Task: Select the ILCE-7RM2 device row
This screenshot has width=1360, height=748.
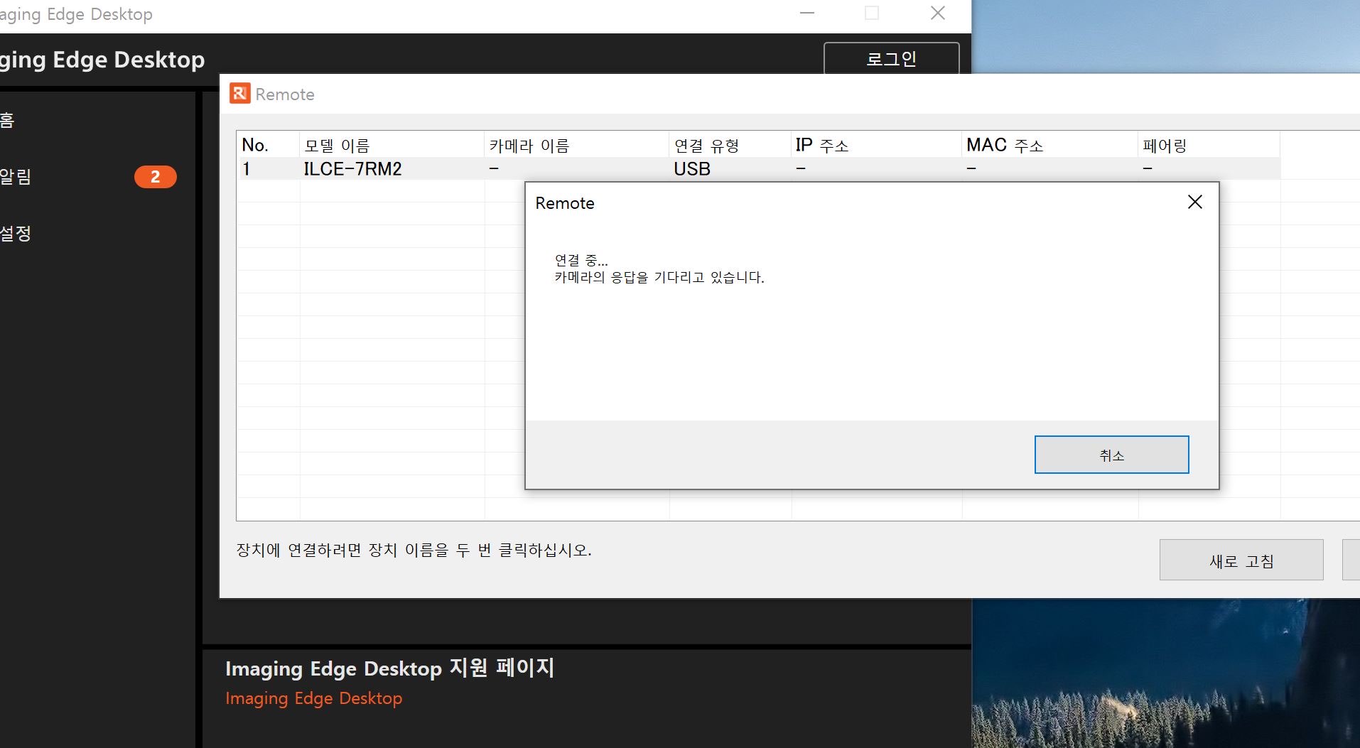Action: (758, 168)
